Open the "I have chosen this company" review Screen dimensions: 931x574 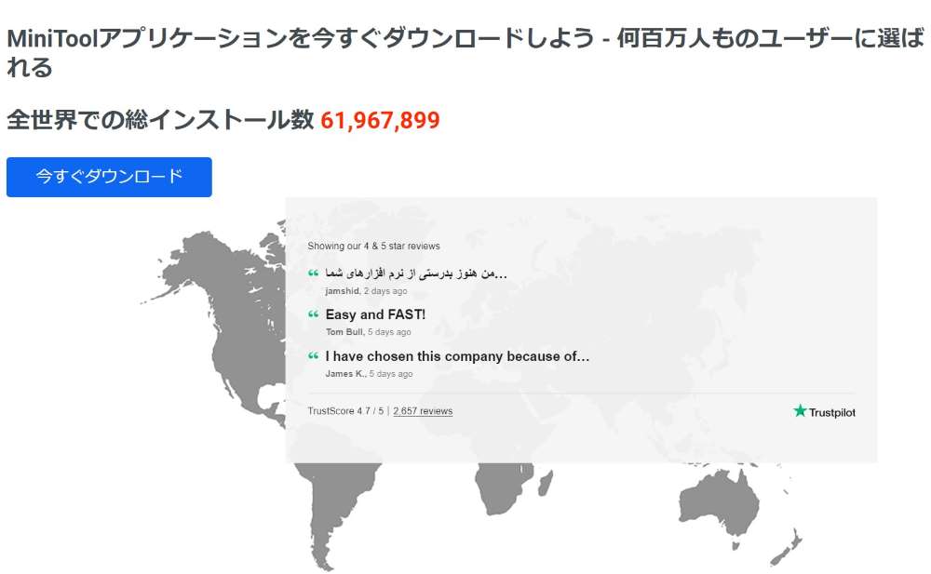(457, 356)
